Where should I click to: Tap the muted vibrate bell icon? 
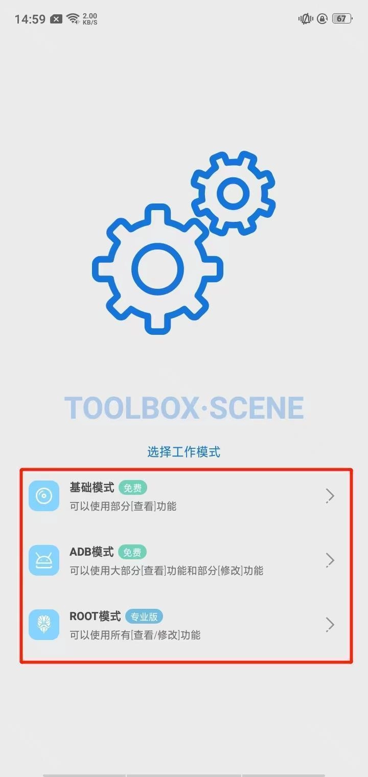coord(306,19)
